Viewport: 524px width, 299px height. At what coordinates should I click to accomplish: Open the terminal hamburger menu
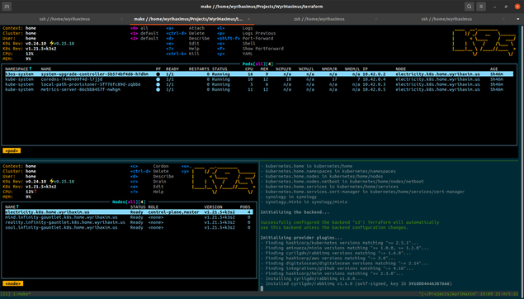[481, 7]
